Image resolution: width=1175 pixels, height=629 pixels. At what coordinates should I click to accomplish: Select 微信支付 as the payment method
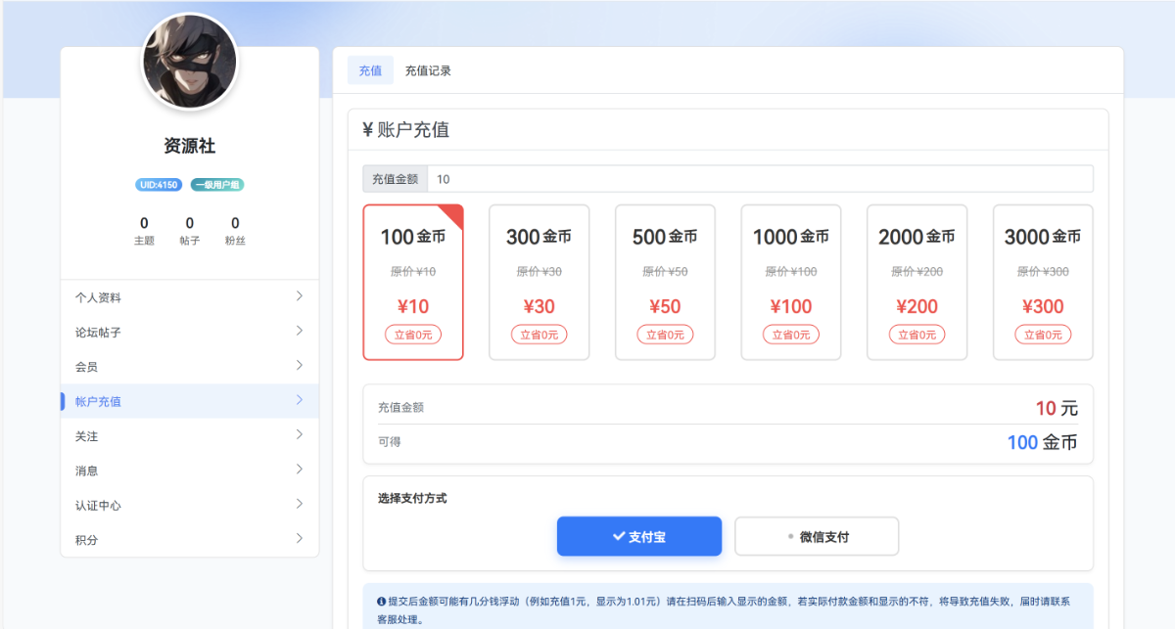pos(816,536)
